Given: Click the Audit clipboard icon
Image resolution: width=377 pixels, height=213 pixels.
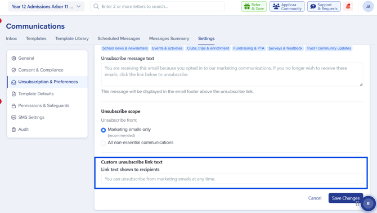Looking at the screenshot, I should point(14,130).
